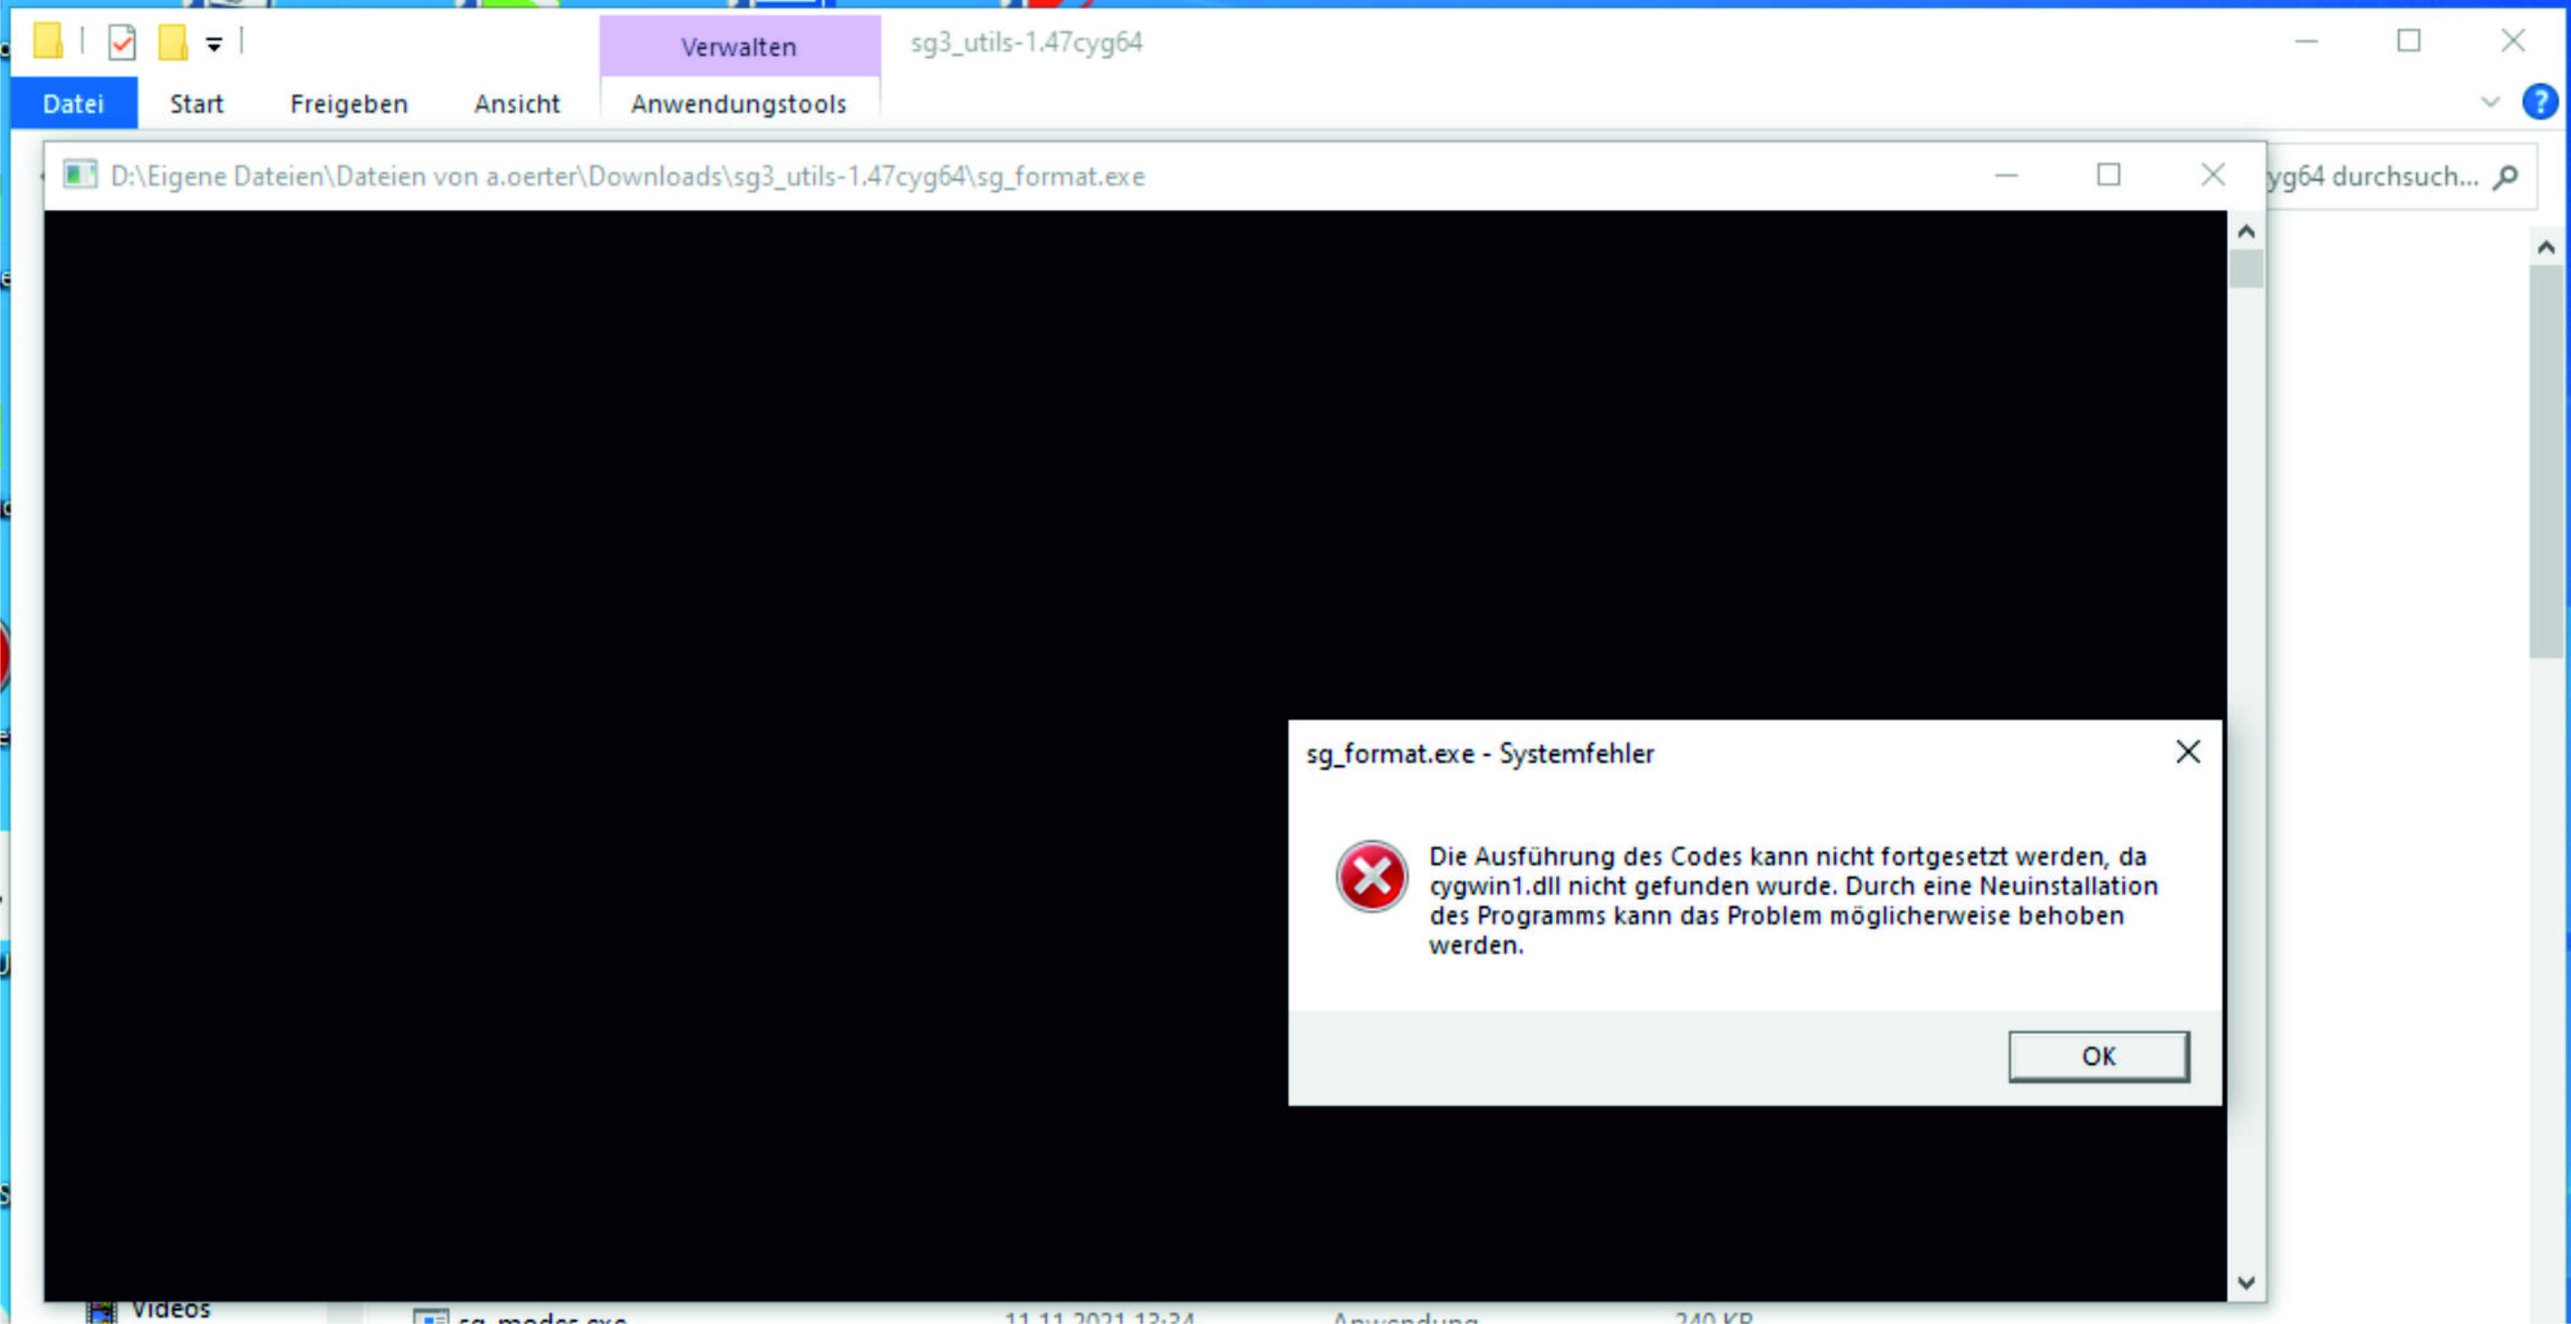The image size is (2571, 1324).
Task: Maximize the sg_format.exe console window
Action: pos(2108,176)
